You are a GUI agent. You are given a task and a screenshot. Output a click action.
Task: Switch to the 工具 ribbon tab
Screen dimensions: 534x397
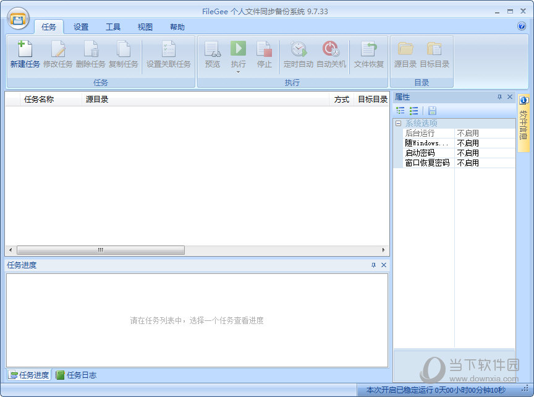tap(113, 27)
